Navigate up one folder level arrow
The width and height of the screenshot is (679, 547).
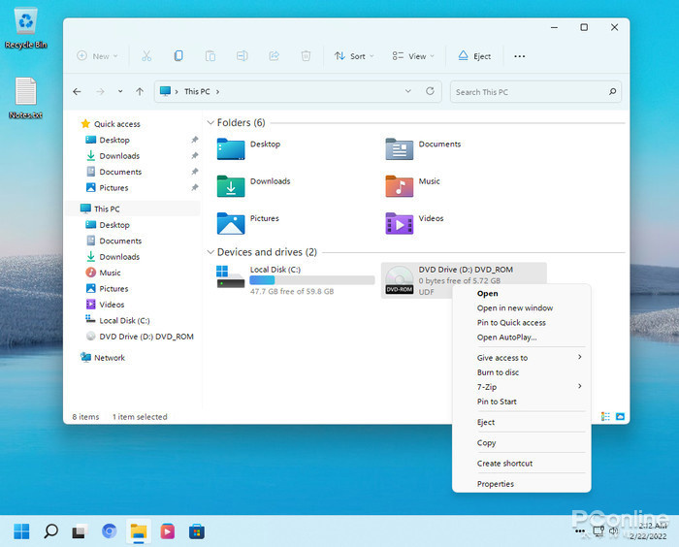click(x=140, y=92)
